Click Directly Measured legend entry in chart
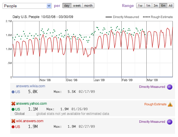178x137 pixels. tap(122, 17)
